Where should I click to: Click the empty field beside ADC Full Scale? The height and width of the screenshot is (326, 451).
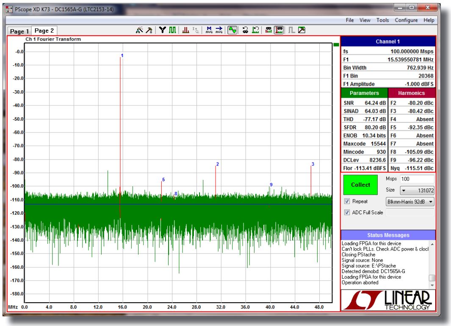tap(410, 213)
